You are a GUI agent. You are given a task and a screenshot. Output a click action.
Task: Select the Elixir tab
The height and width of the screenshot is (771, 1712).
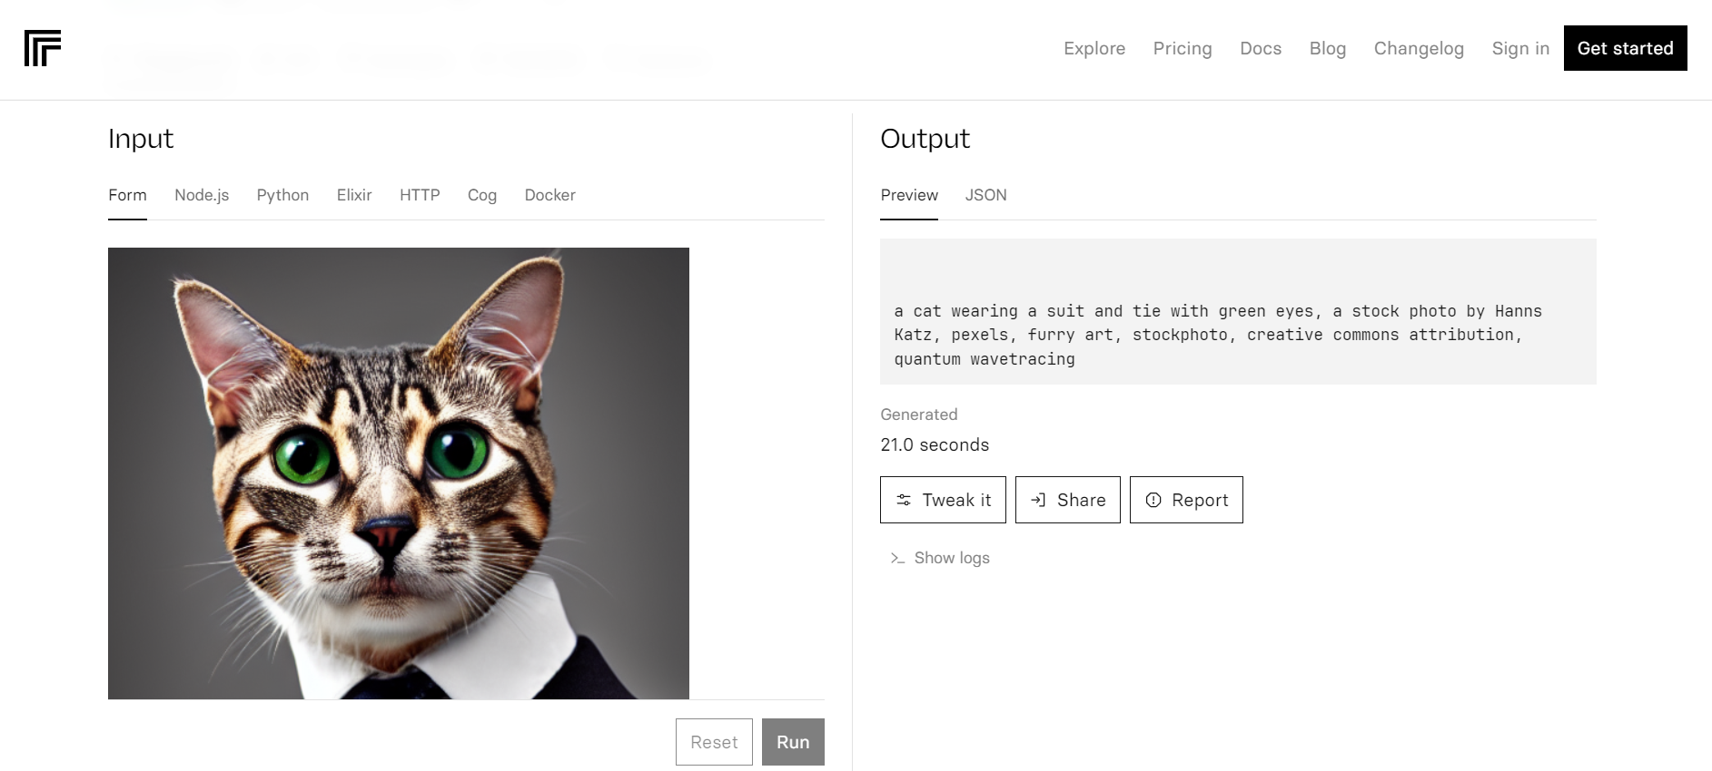coord(354,195)
